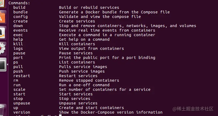This screenshot has width=218, height=116.
Task: Open the Amazon launcher icon
Action: click(x=3, y=33)
